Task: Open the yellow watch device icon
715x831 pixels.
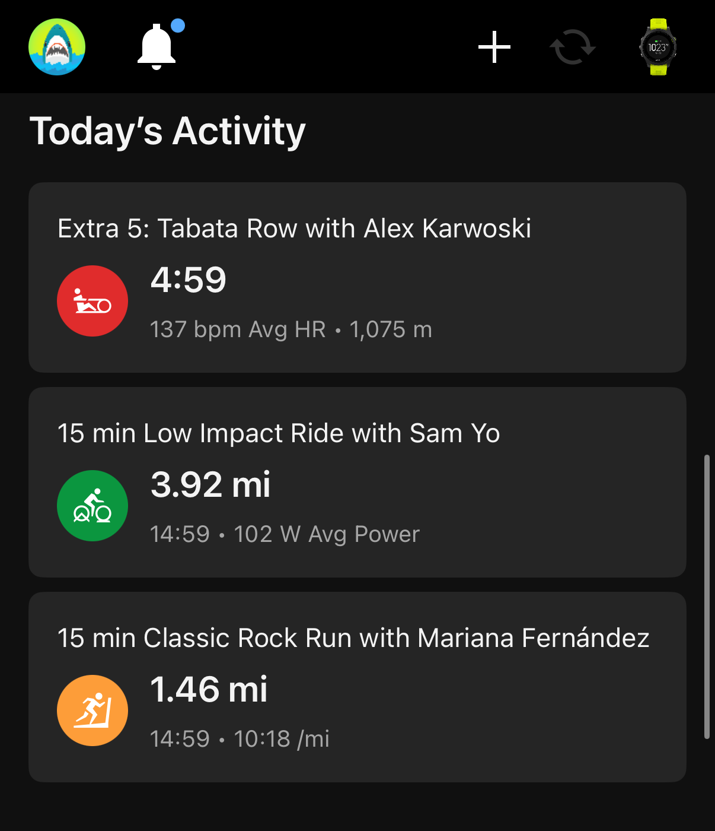Action: tap(658, 47)
